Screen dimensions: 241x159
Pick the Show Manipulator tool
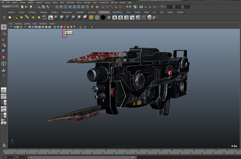click(4, 76)
